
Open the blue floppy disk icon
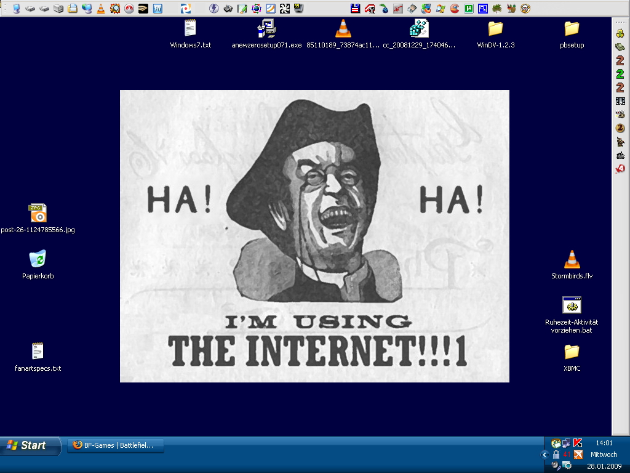click(355, 9)
